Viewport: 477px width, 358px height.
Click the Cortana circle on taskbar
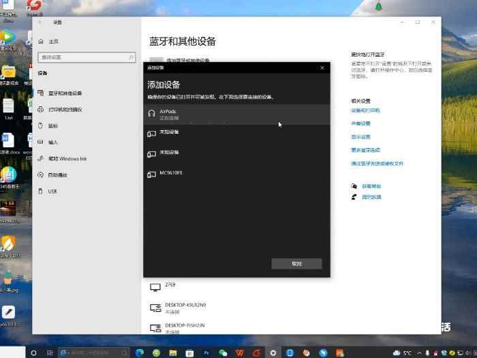[x=34, y=353]
